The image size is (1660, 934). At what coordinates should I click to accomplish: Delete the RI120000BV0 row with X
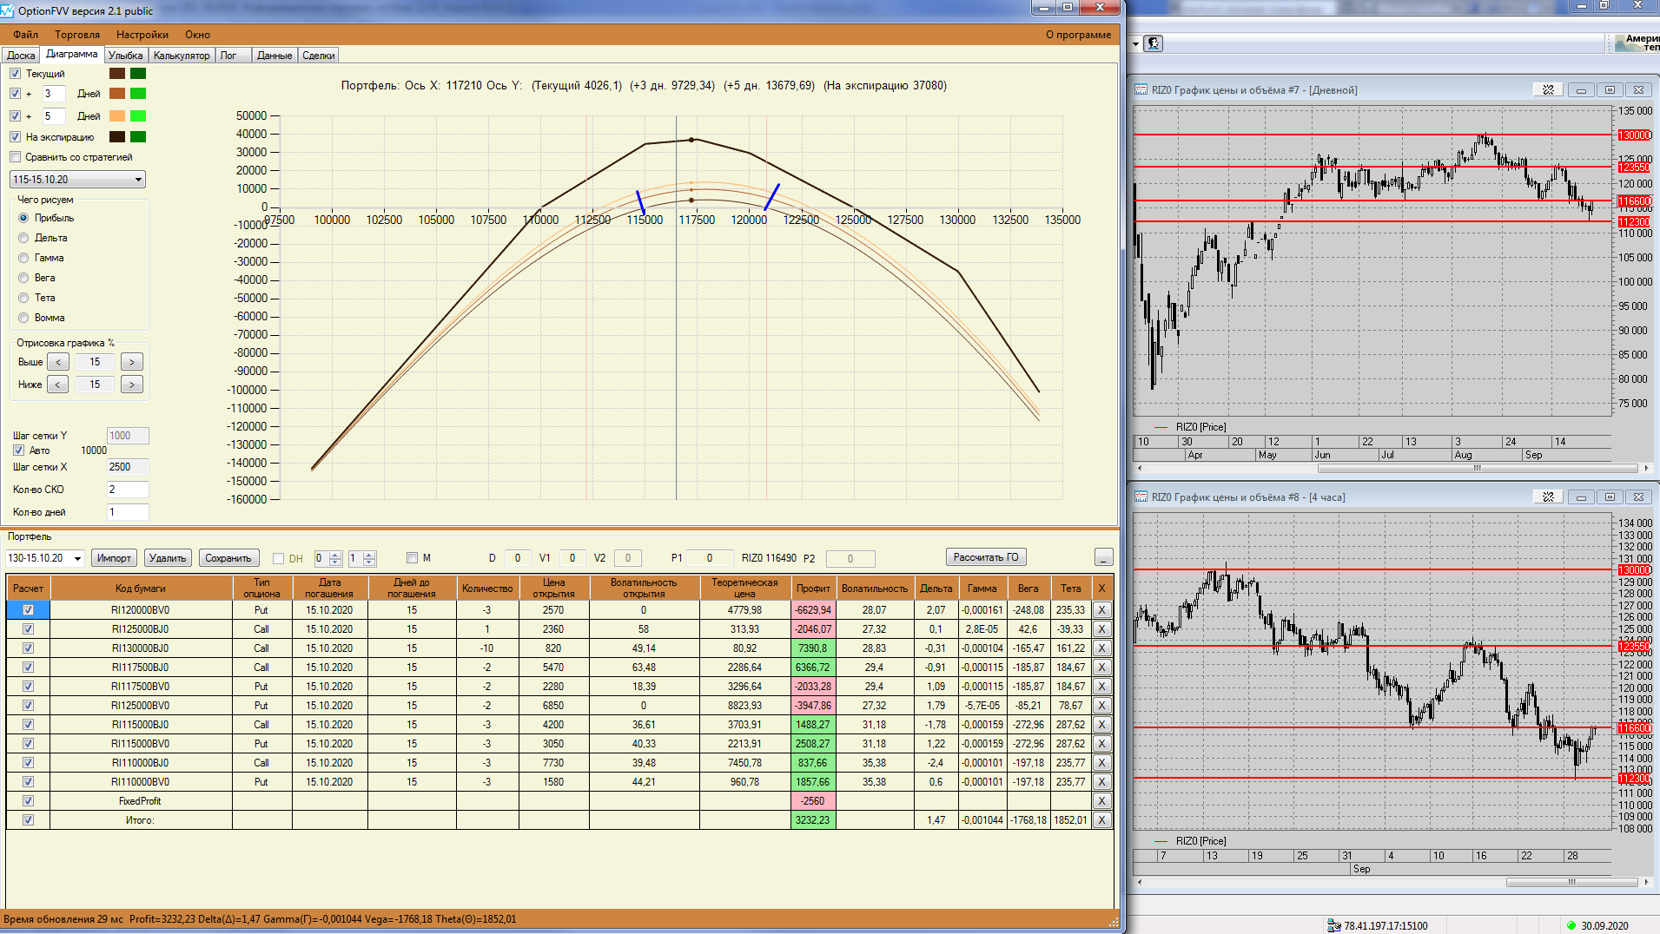point(1101,610)
